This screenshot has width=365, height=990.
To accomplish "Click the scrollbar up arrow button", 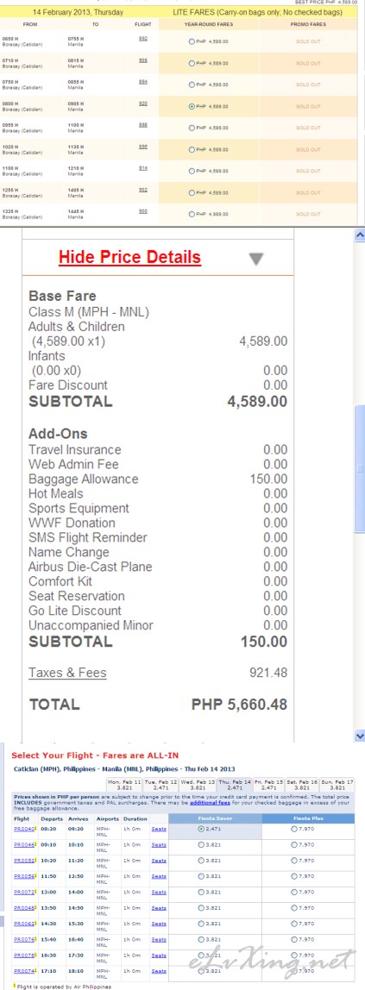I will 360,235.
